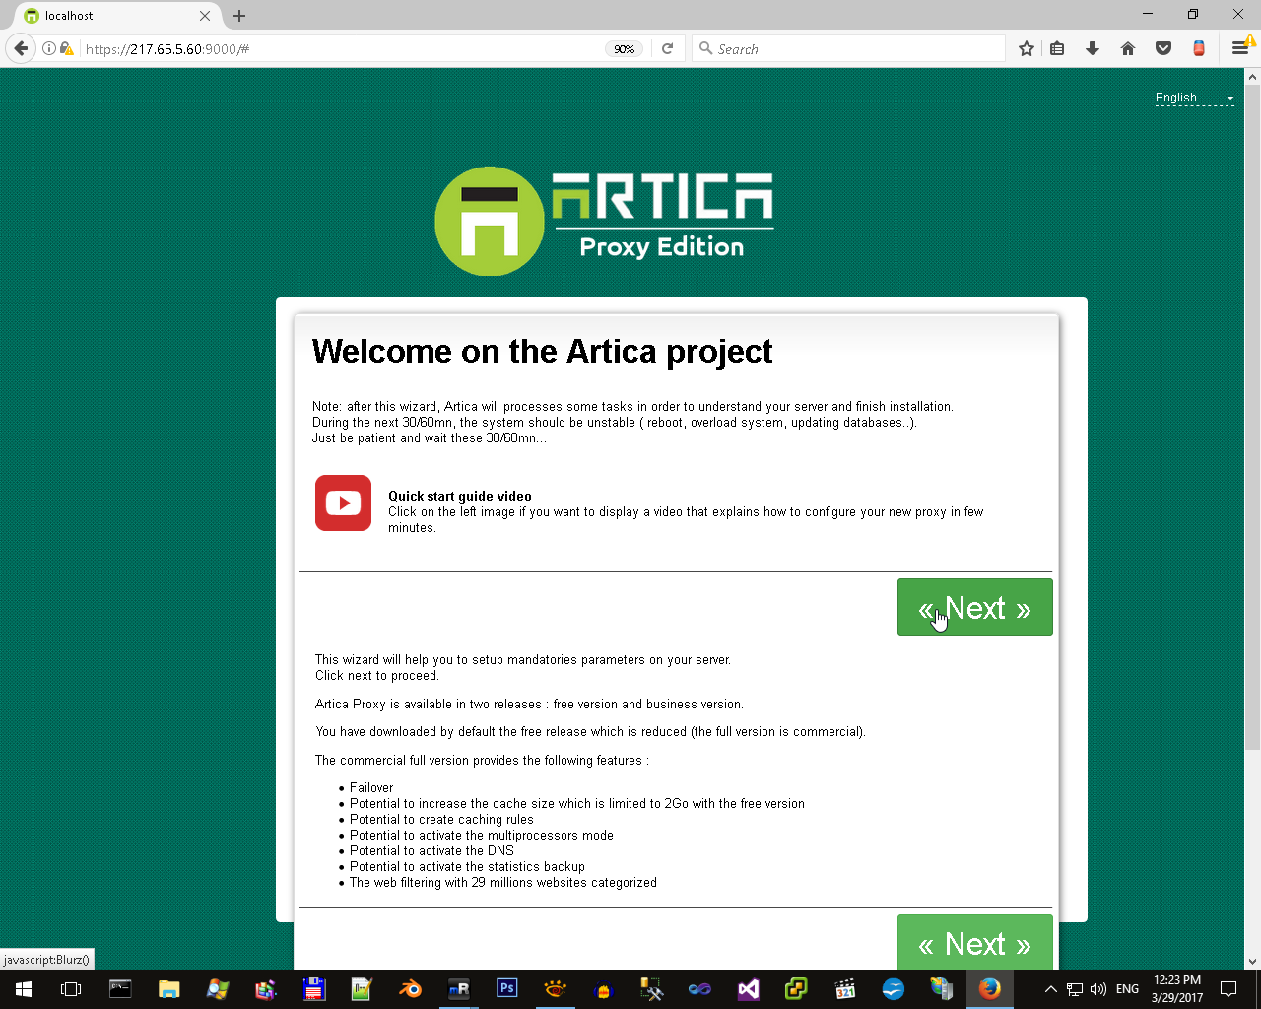Open the Windows Start menu
1261x1009 pixels.
coord(24,989)
